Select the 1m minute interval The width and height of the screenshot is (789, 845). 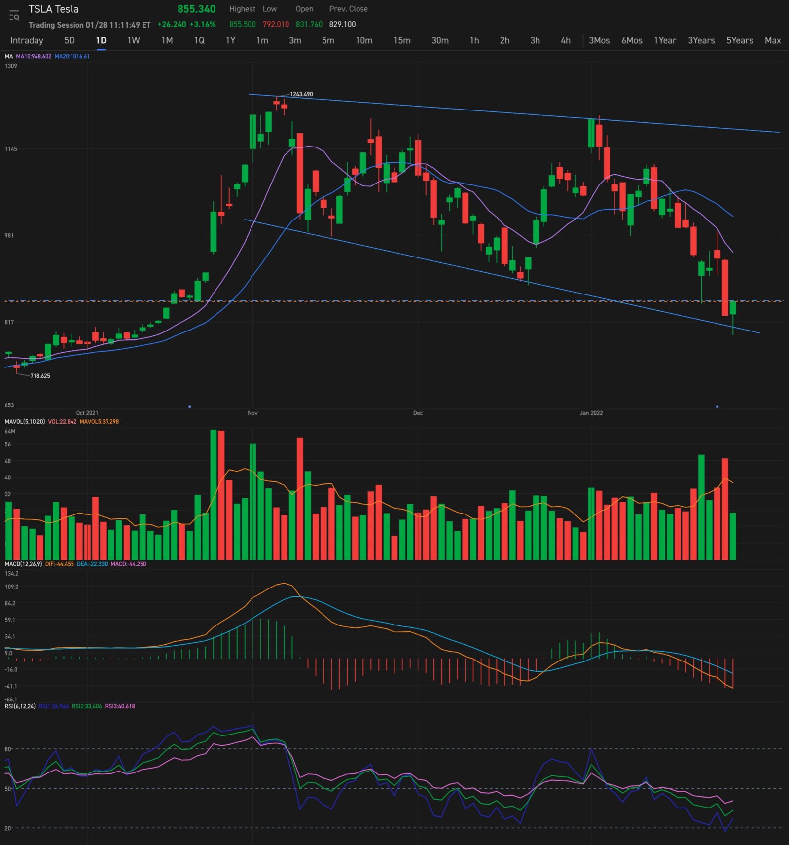click(x=262, y=40)
